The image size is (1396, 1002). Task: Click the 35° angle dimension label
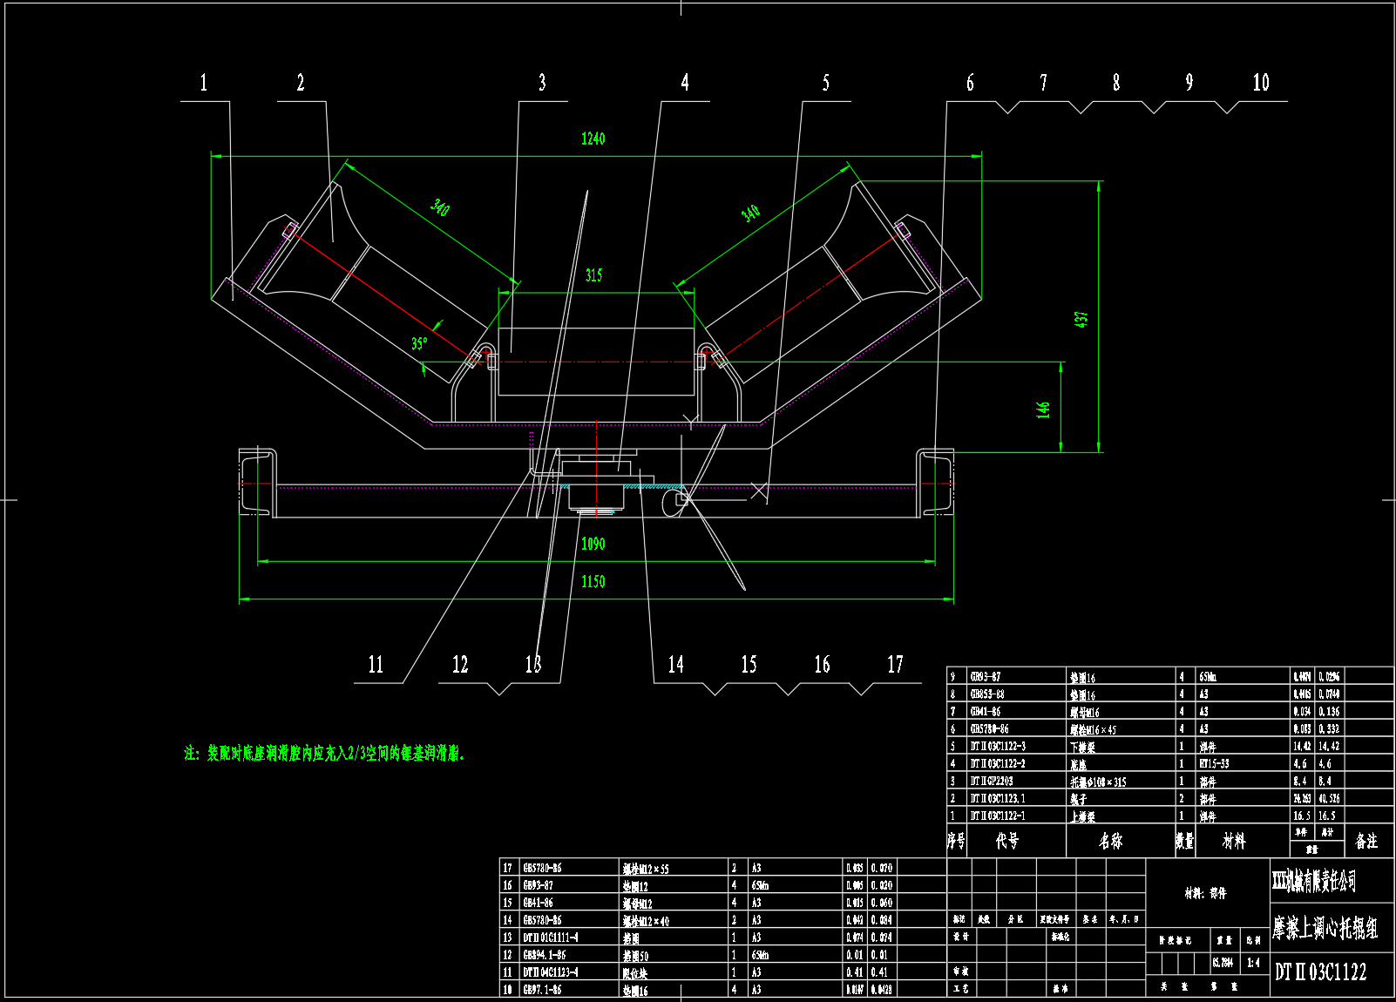419,343
